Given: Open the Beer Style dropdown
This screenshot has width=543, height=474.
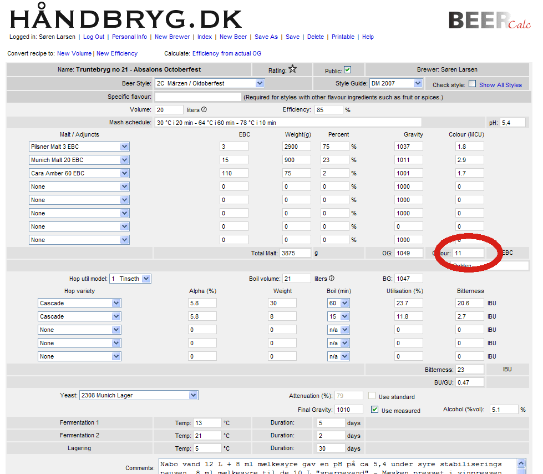Looking at the screenshot, I should click(210, 83).
